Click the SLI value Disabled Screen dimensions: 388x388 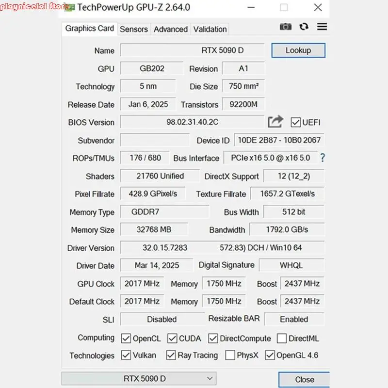click(162, 319)
